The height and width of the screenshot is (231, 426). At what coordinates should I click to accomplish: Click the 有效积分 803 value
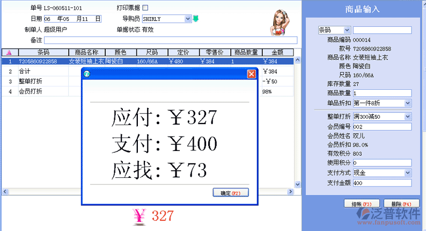pos(357,154)
